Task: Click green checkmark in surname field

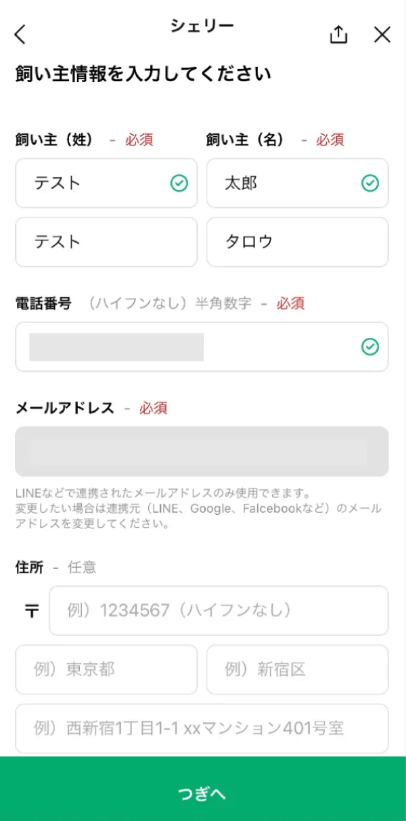Action: point(179,183)
